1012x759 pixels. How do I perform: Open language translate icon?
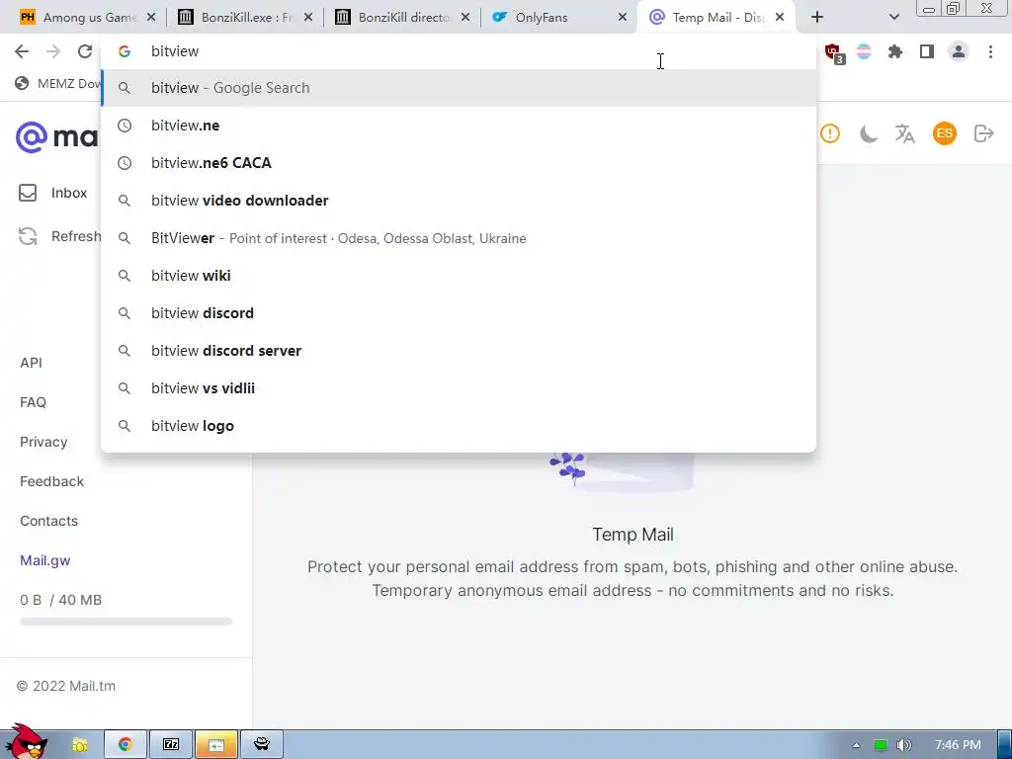pyautogui.click(x=905, y=133)
